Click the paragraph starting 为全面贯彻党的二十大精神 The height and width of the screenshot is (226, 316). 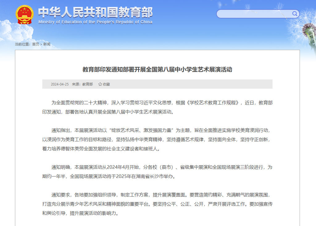[x=157, y=107]
